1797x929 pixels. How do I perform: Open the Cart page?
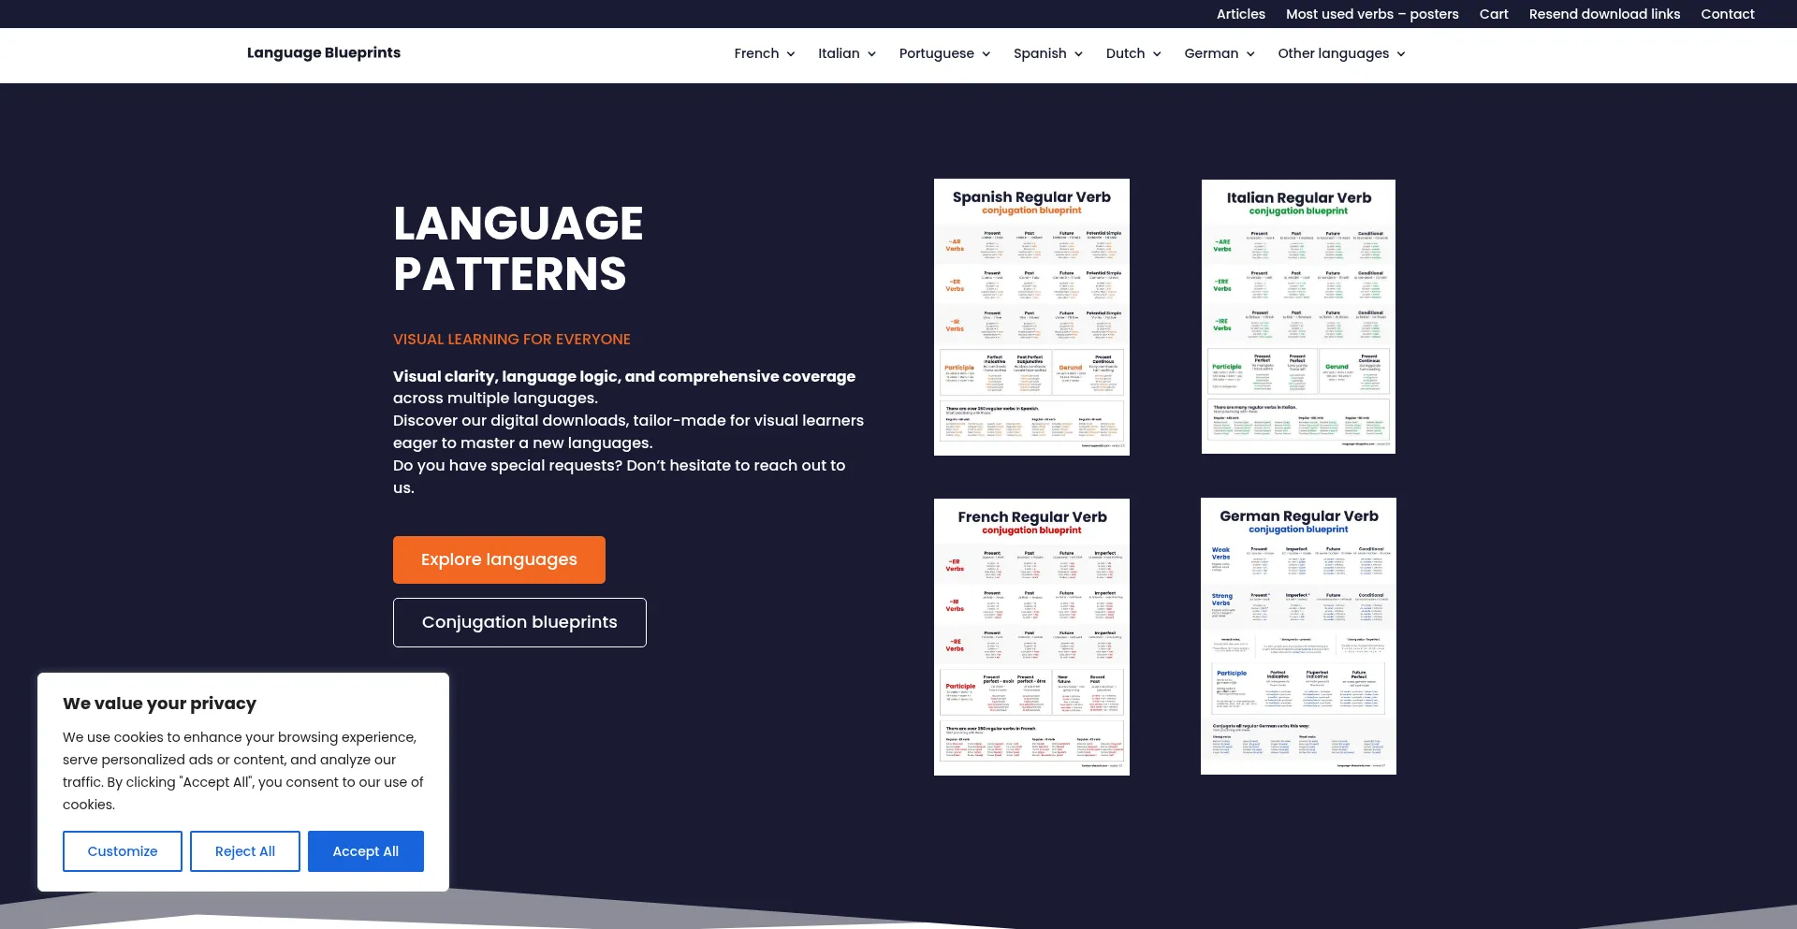[x=1494, y=14]
